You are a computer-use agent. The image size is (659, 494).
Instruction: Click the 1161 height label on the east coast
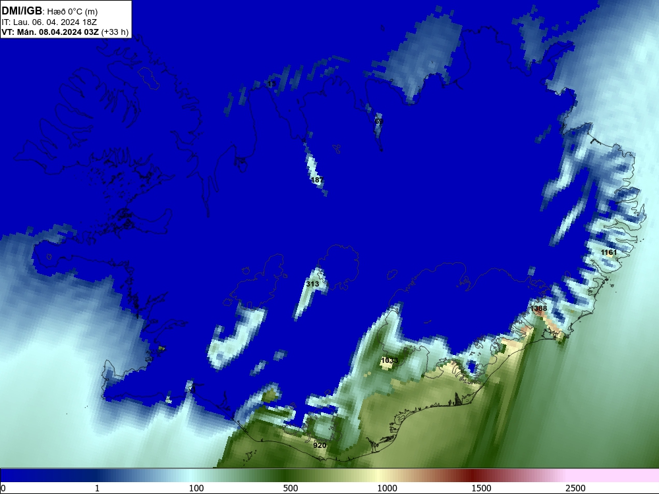pos(608,252)
